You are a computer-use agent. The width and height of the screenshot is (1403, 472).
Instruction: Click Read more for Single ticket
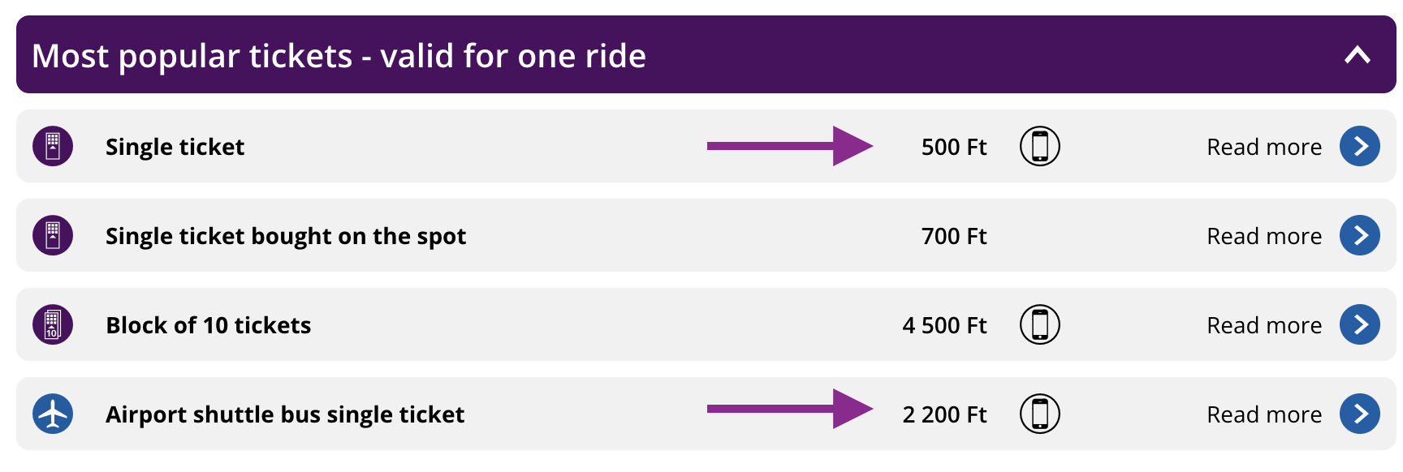point(1264,147)
